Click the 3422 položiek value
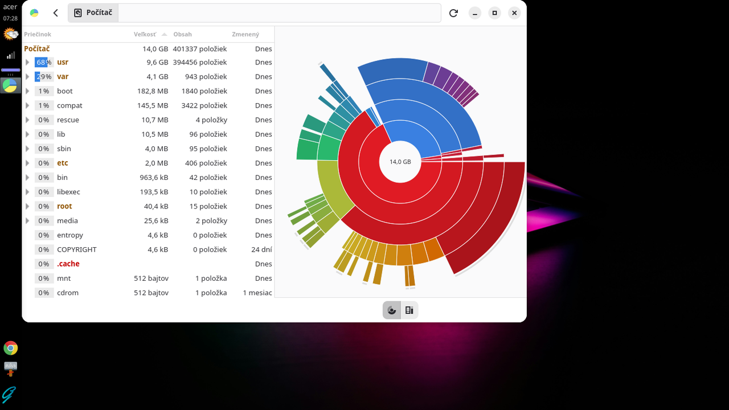 pos(204,105)
